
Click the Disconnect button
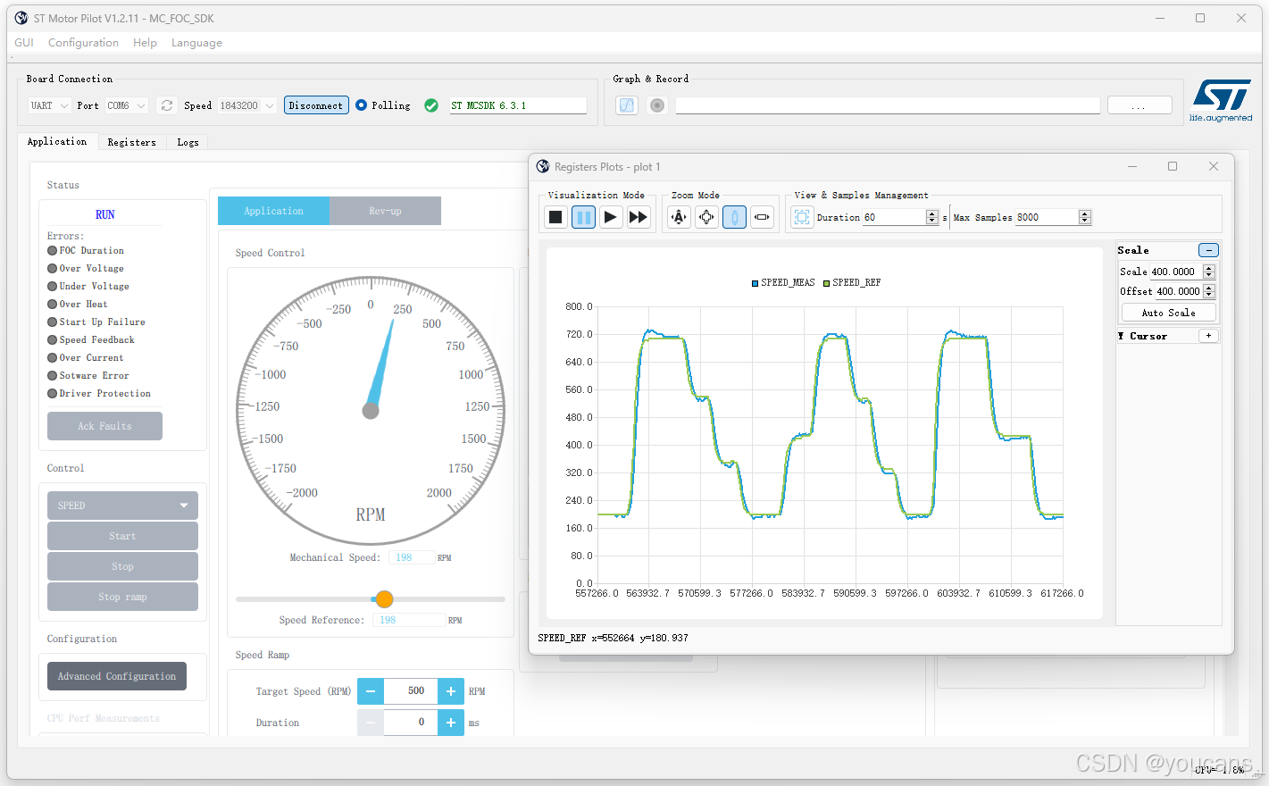(x=316, y=105)
